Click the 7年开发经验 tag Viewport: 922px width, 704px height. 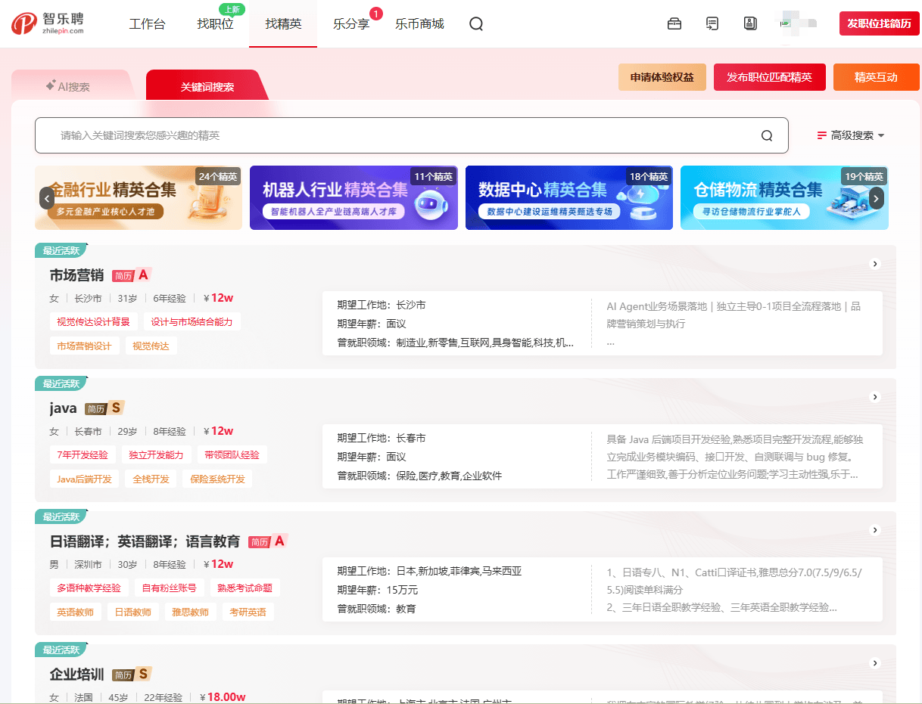(83, 455)
